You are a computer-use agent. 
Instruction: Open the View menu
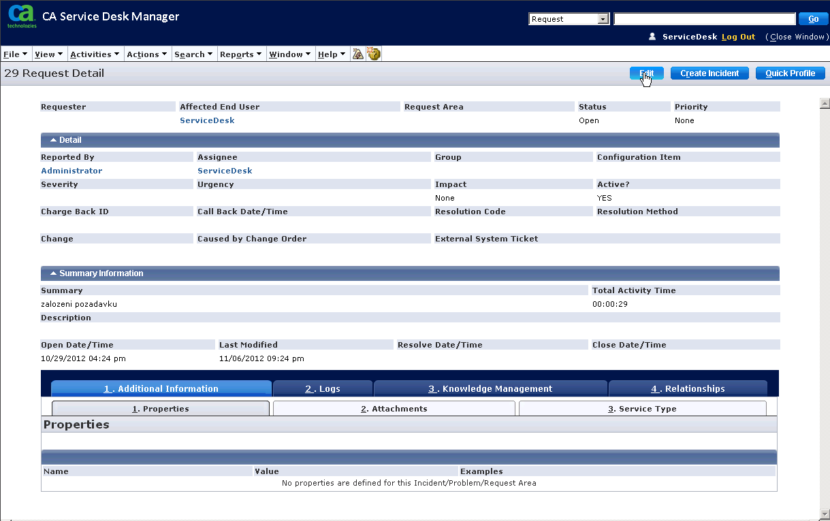(x=48, y=54)
